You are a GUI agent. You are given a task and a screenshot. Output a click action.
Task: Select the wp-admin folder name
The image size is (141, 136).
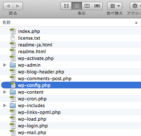pos(29,65)
